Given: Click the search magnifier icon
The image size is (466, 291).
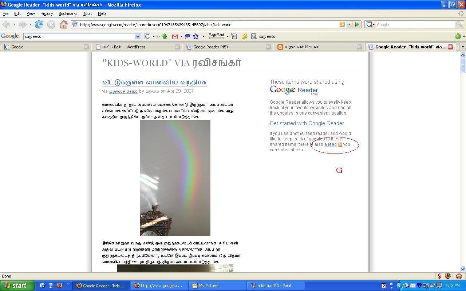Looking at the screenshot, I should (x=460, y=24).
